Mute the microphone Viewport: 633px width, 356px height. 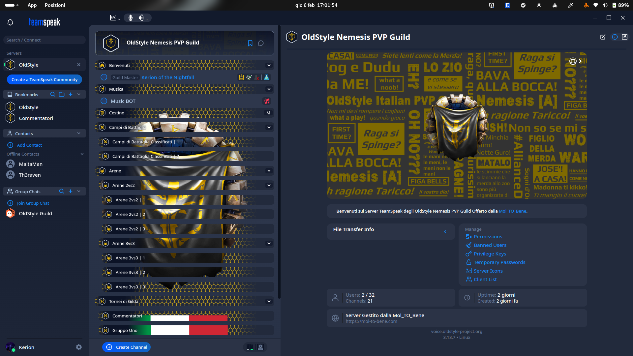[x=131, y=18]
